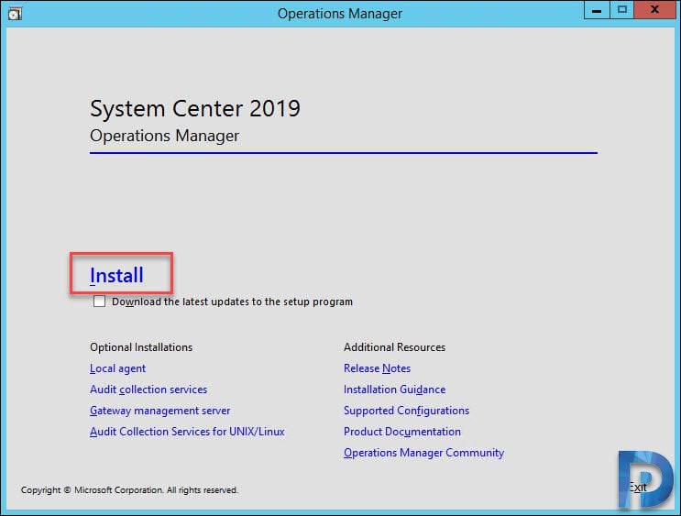681x516 pixels.
Task: Open Installation Guidance resource
Action: point(394,390)
